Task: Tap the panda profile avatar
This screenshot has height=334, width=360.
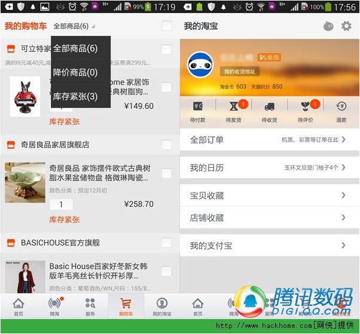Action: coord(200,65)
